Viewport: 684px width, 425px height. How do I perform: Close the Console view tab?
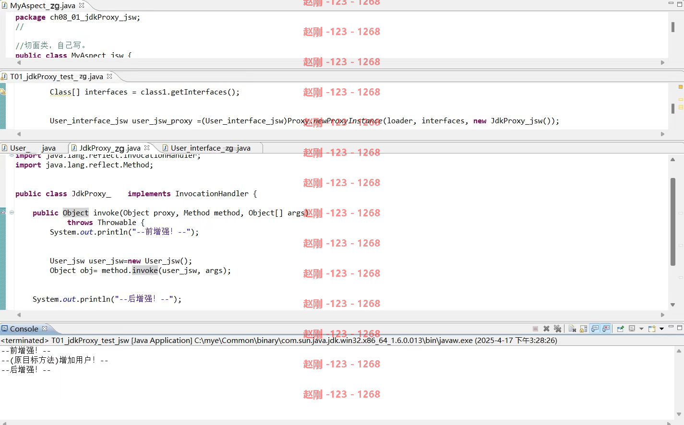(45, 329)
